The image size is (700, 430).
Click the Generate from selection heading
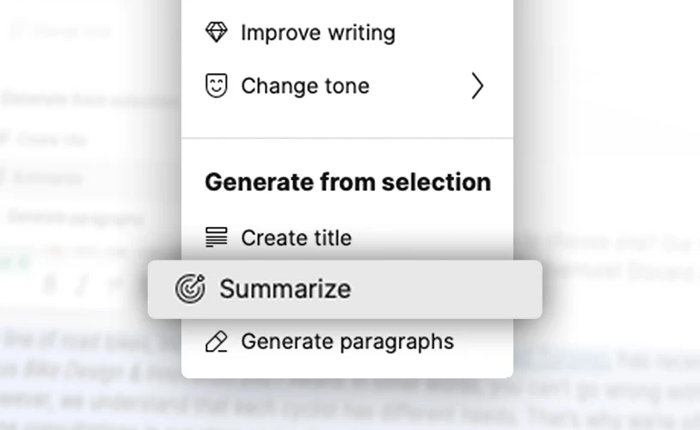(x=347, y=181)
